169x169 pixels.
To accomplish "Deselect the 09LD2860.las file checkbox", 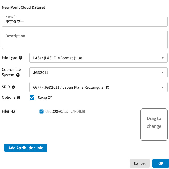I will click(41, 112).
